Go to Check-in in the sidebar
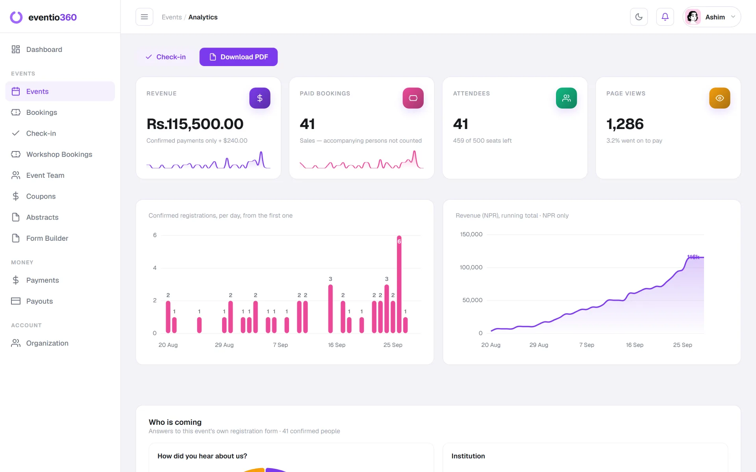756x472 pixels. [60, 133]
